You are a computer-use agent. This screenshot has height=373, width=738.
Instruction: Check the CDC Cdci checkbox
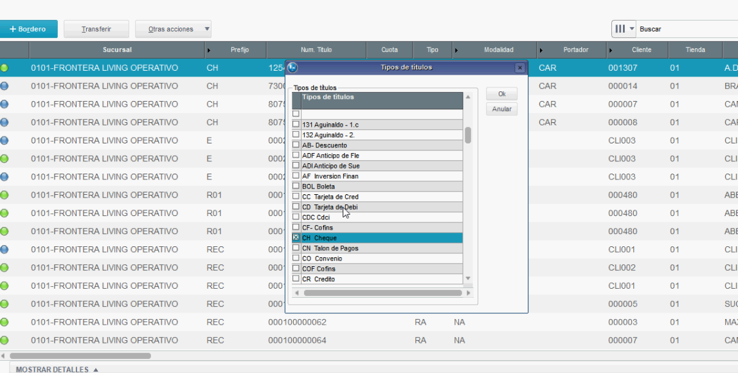click(296, 217)
